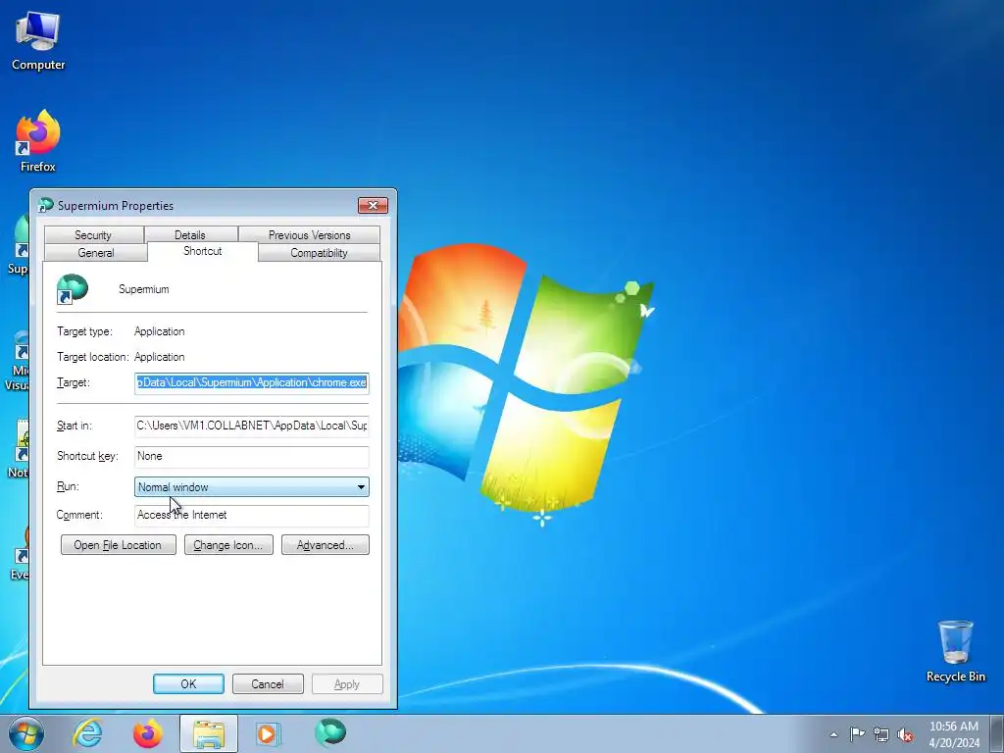Click the Change Icon button
This screenshot has height=753, width=1004.
pos(228,545)
